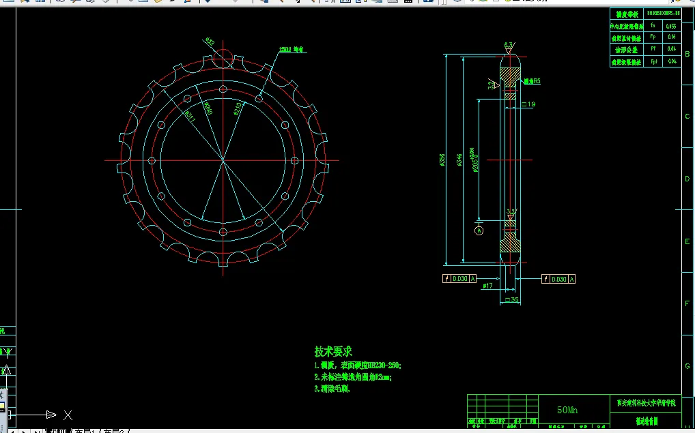Select the fa row value 0.055
Viewport: 695px width, 433px height.
pos(671,27)
